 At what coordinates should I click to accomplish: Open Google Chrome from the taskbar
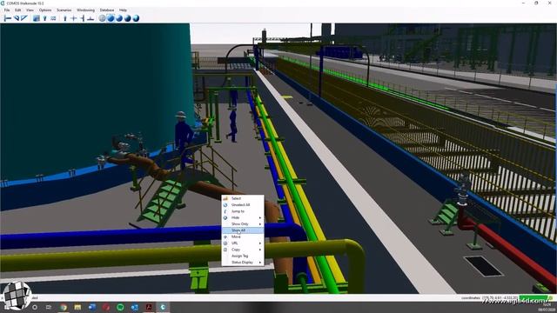pyautogui.click(x=64, y=307)
